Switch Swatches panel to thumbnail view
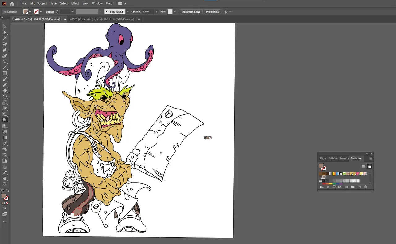This screenshot has width=396, height=244. [369, 166]
